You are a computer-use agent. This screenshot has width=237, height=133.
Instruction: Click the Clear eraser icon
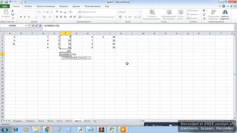(x=204, y=18)
